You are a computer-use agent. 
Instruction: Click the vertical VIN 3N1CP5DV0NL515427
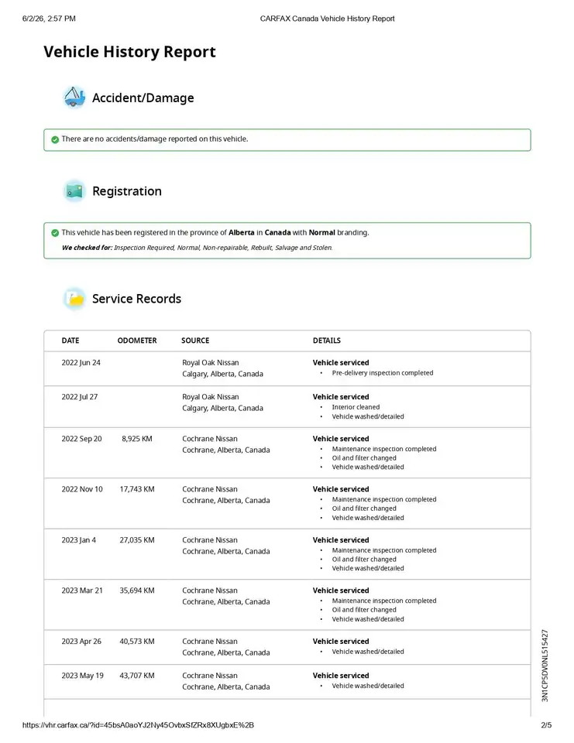coord(545,666)
